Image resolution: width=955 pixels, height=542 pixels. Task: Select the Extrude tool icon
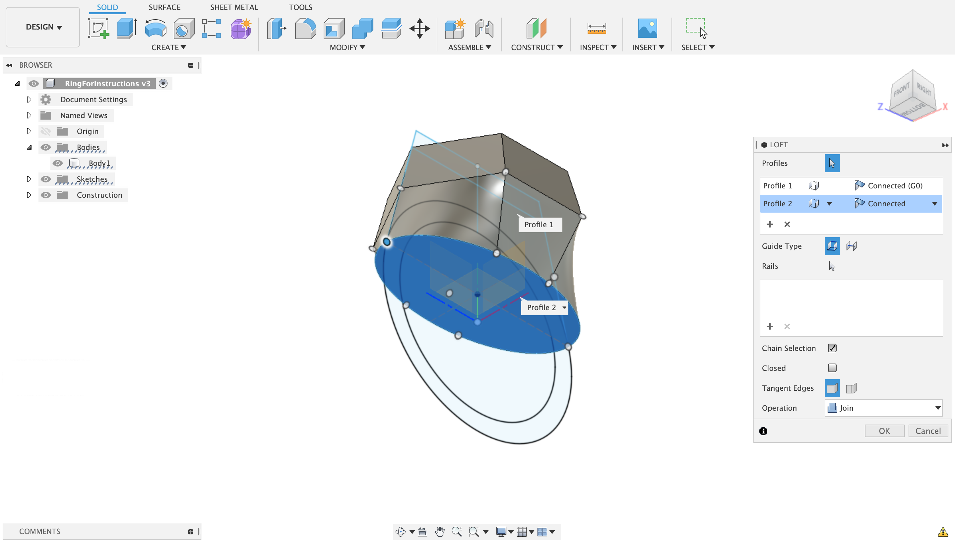pos(127,28)
